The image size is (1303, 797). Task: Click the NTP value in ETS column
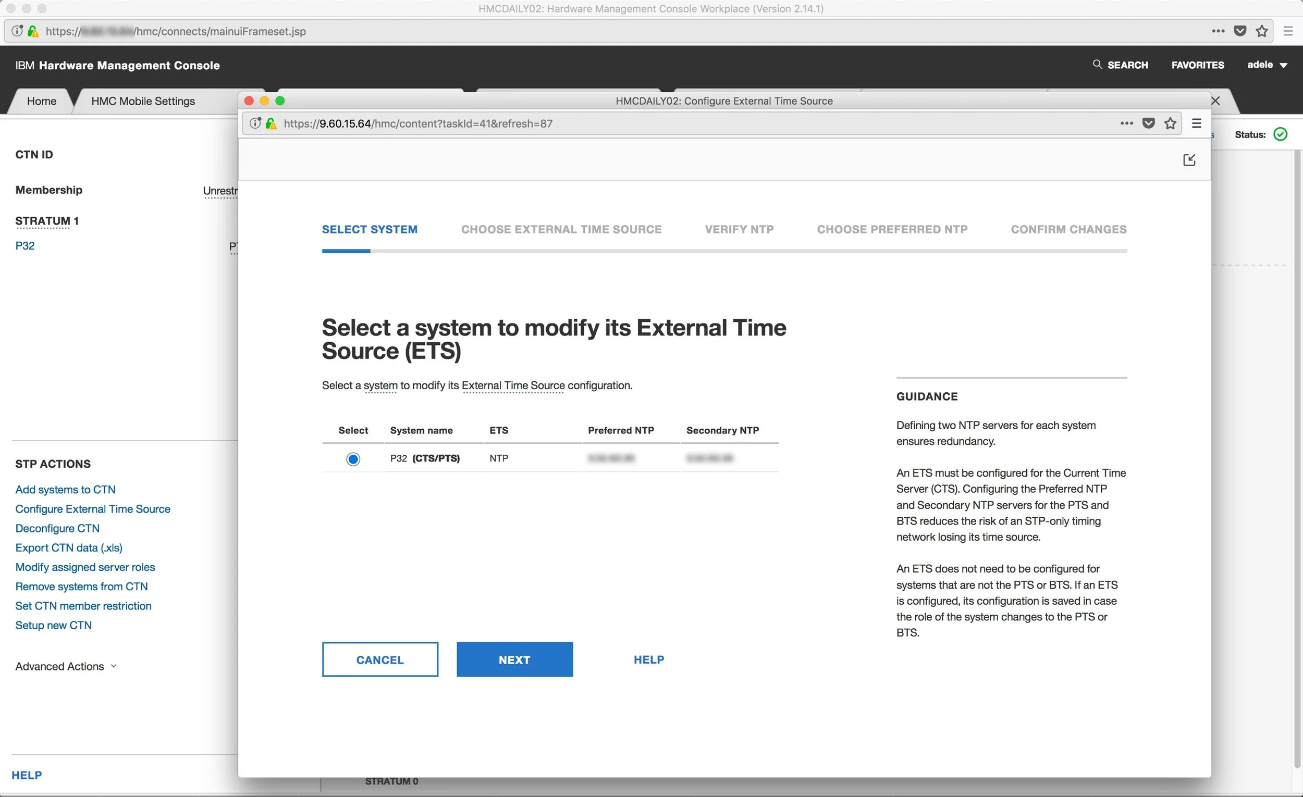point(499,458)
